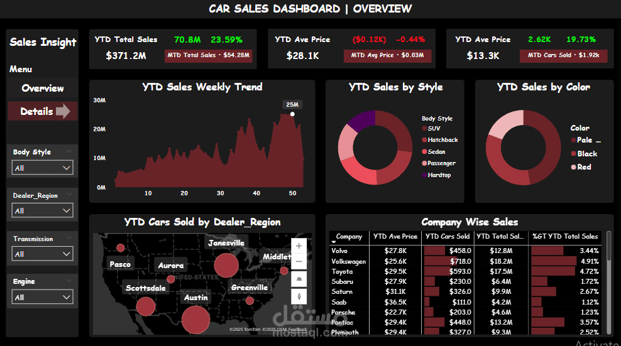Viewport: 621px width, 346px height.
Task: Click the Janesville bubble on the map
Action: [226, 265]
